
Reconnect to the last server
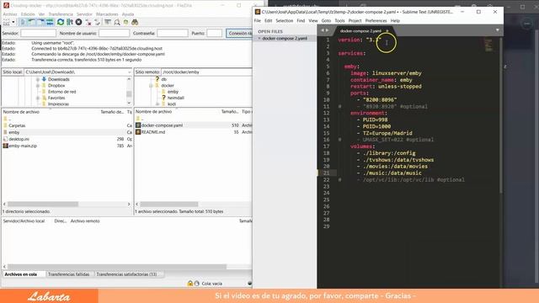click(x=98, y=22)
